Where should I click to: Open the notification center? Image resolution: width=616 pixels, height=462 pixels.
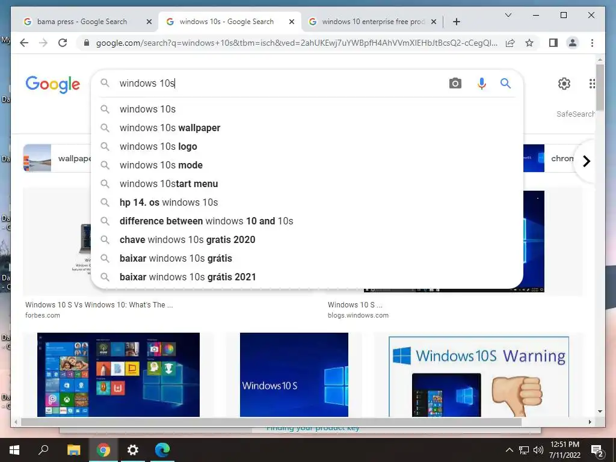[x=597, y=450]
